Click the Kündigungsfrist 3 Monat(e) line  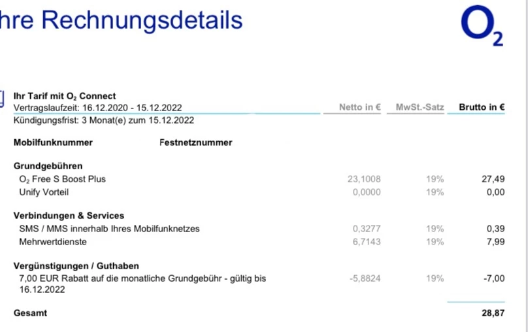tap(104, 120)
